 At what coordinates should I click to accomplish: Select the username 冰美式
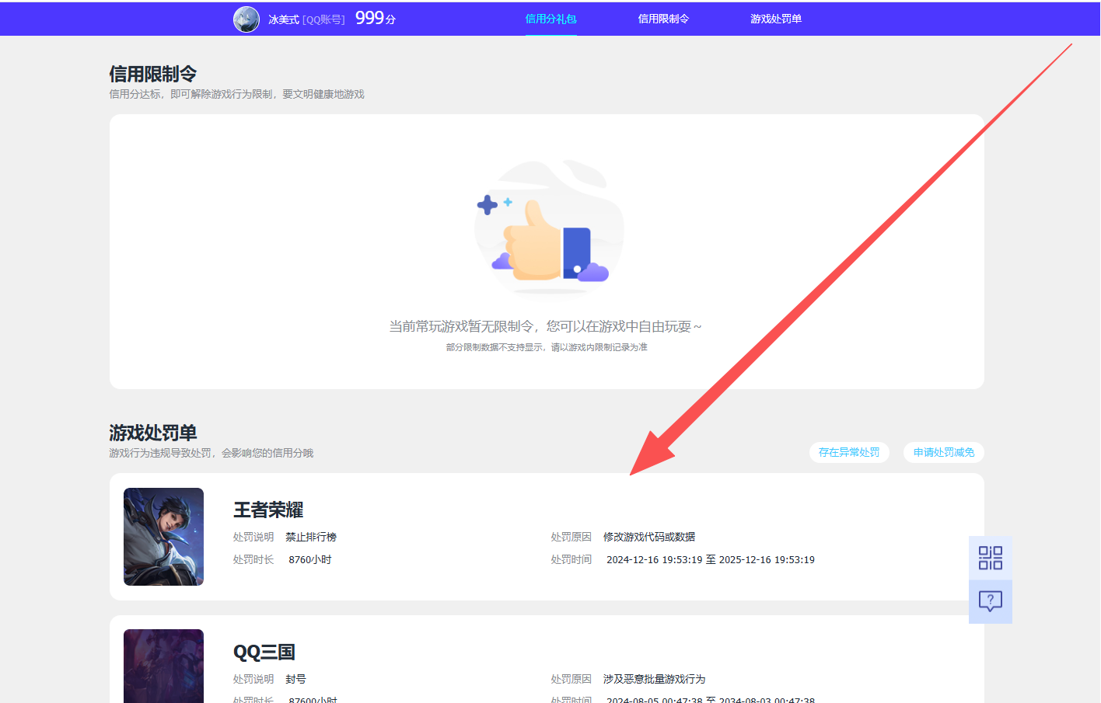[282, 19]
